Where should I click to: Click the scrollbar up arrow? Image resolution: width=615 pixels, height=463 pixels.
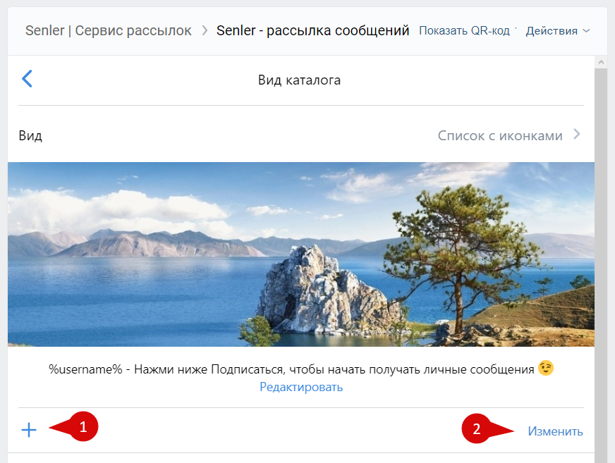point(601,63)
